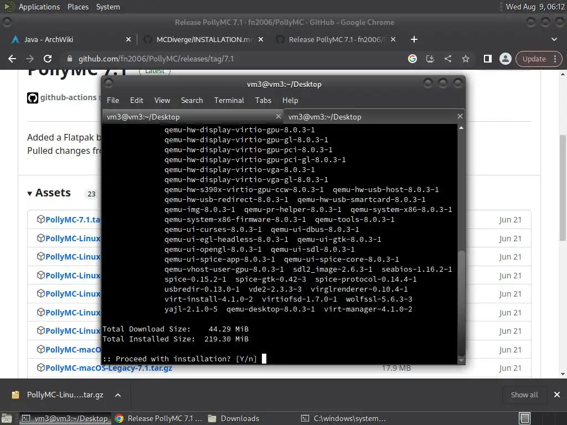This screenshot has width=567, height=425.
Task: Open the terminal Tabs menu
Action: pyautogui.click(x=263, y=101)
